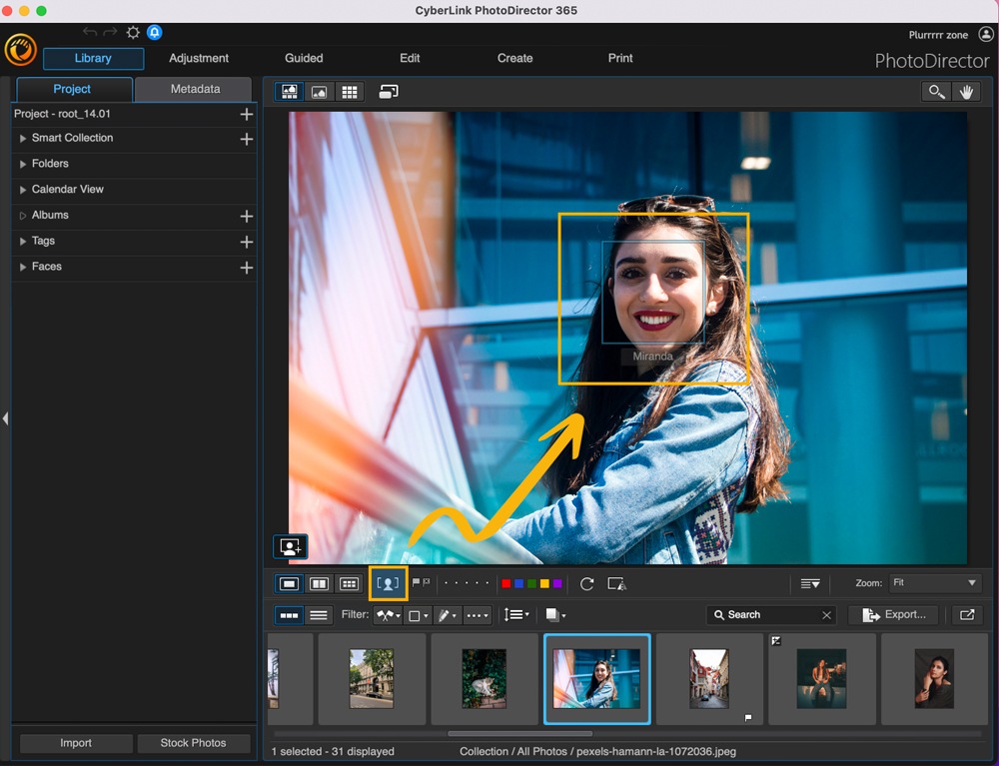Click the notification bell icon
999x766 pixels.
154,32
